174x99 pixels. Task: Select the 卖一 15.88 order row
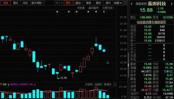coord(152,41)
